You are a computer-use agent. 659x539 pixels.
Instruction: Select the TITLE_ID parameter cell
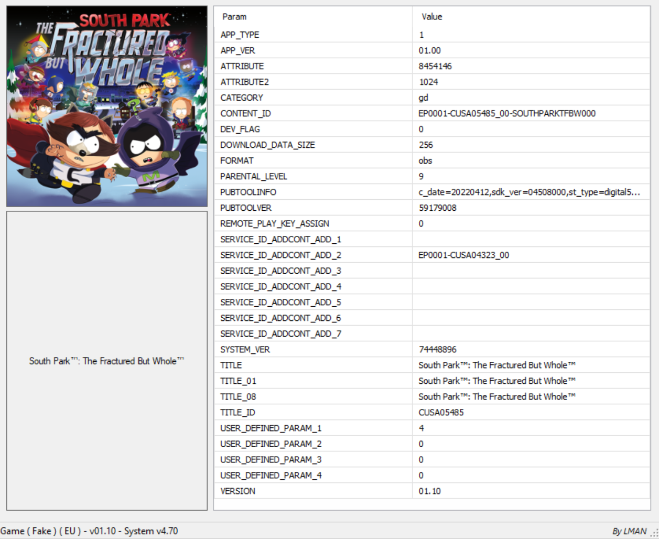313,412
